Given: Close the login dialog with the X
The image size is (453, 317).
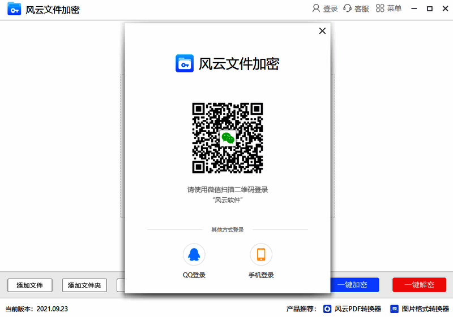Looking at the screenshot, I should tap(322, 31).
